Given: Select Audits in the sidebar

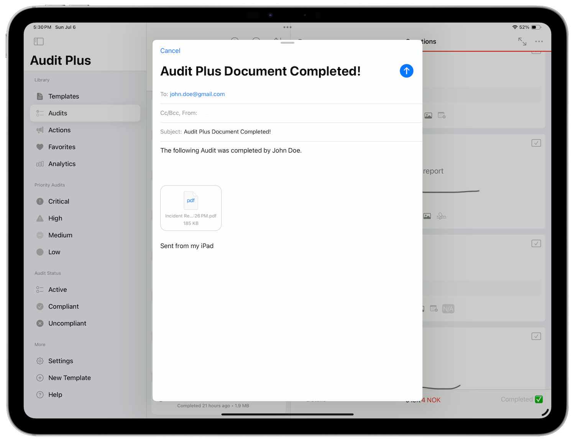Looking at the screenshot, I should tap(85, 113).
